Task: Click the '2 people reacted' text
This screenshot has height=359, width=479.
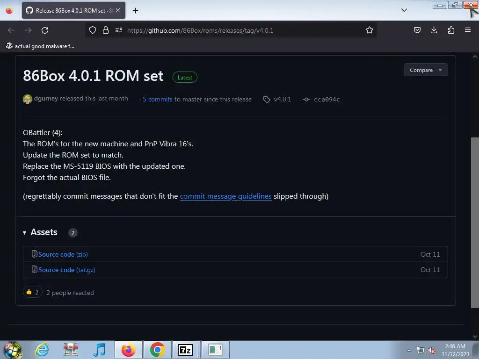Action: coord(70,293)
